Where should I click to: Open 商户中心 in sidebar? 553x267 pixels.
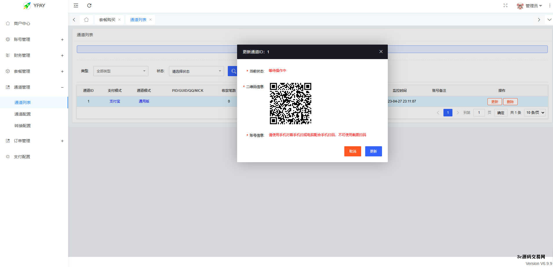[34, 23]
